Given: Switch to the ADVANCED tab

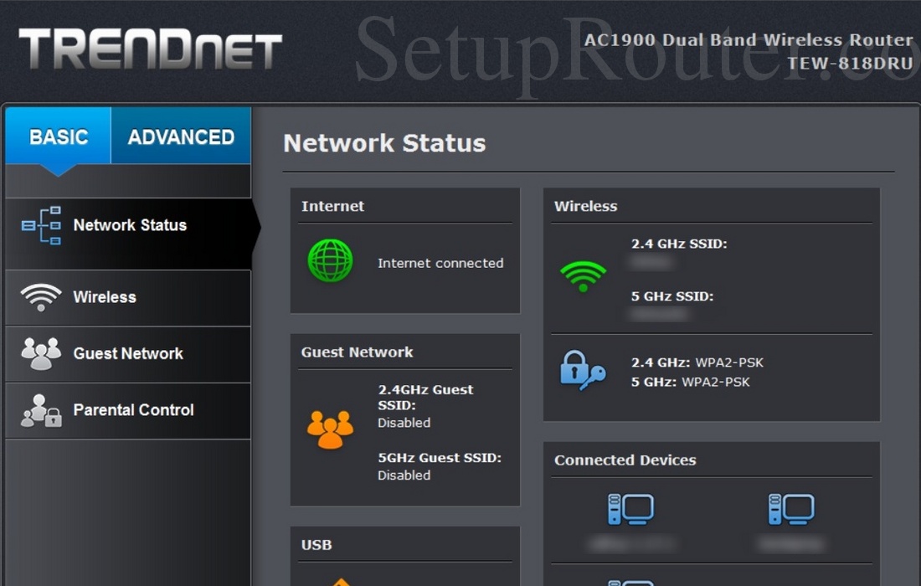Looking at the screenshot, I should pos(181,136).
